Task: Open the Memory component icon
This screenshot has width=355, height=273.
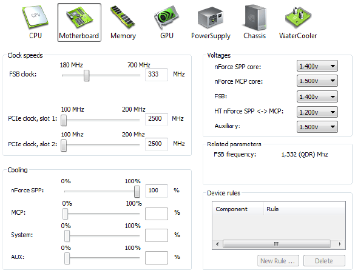Action: pyautogui.click(x=123, y=22)
